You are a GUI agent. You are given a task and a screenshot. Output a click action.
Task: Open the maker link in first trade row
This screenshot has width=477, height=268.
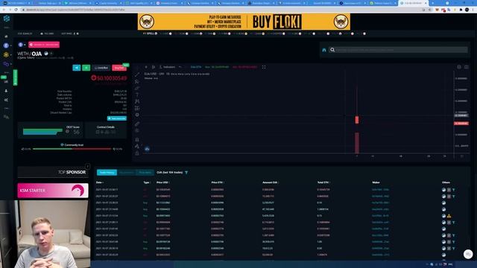380,190
